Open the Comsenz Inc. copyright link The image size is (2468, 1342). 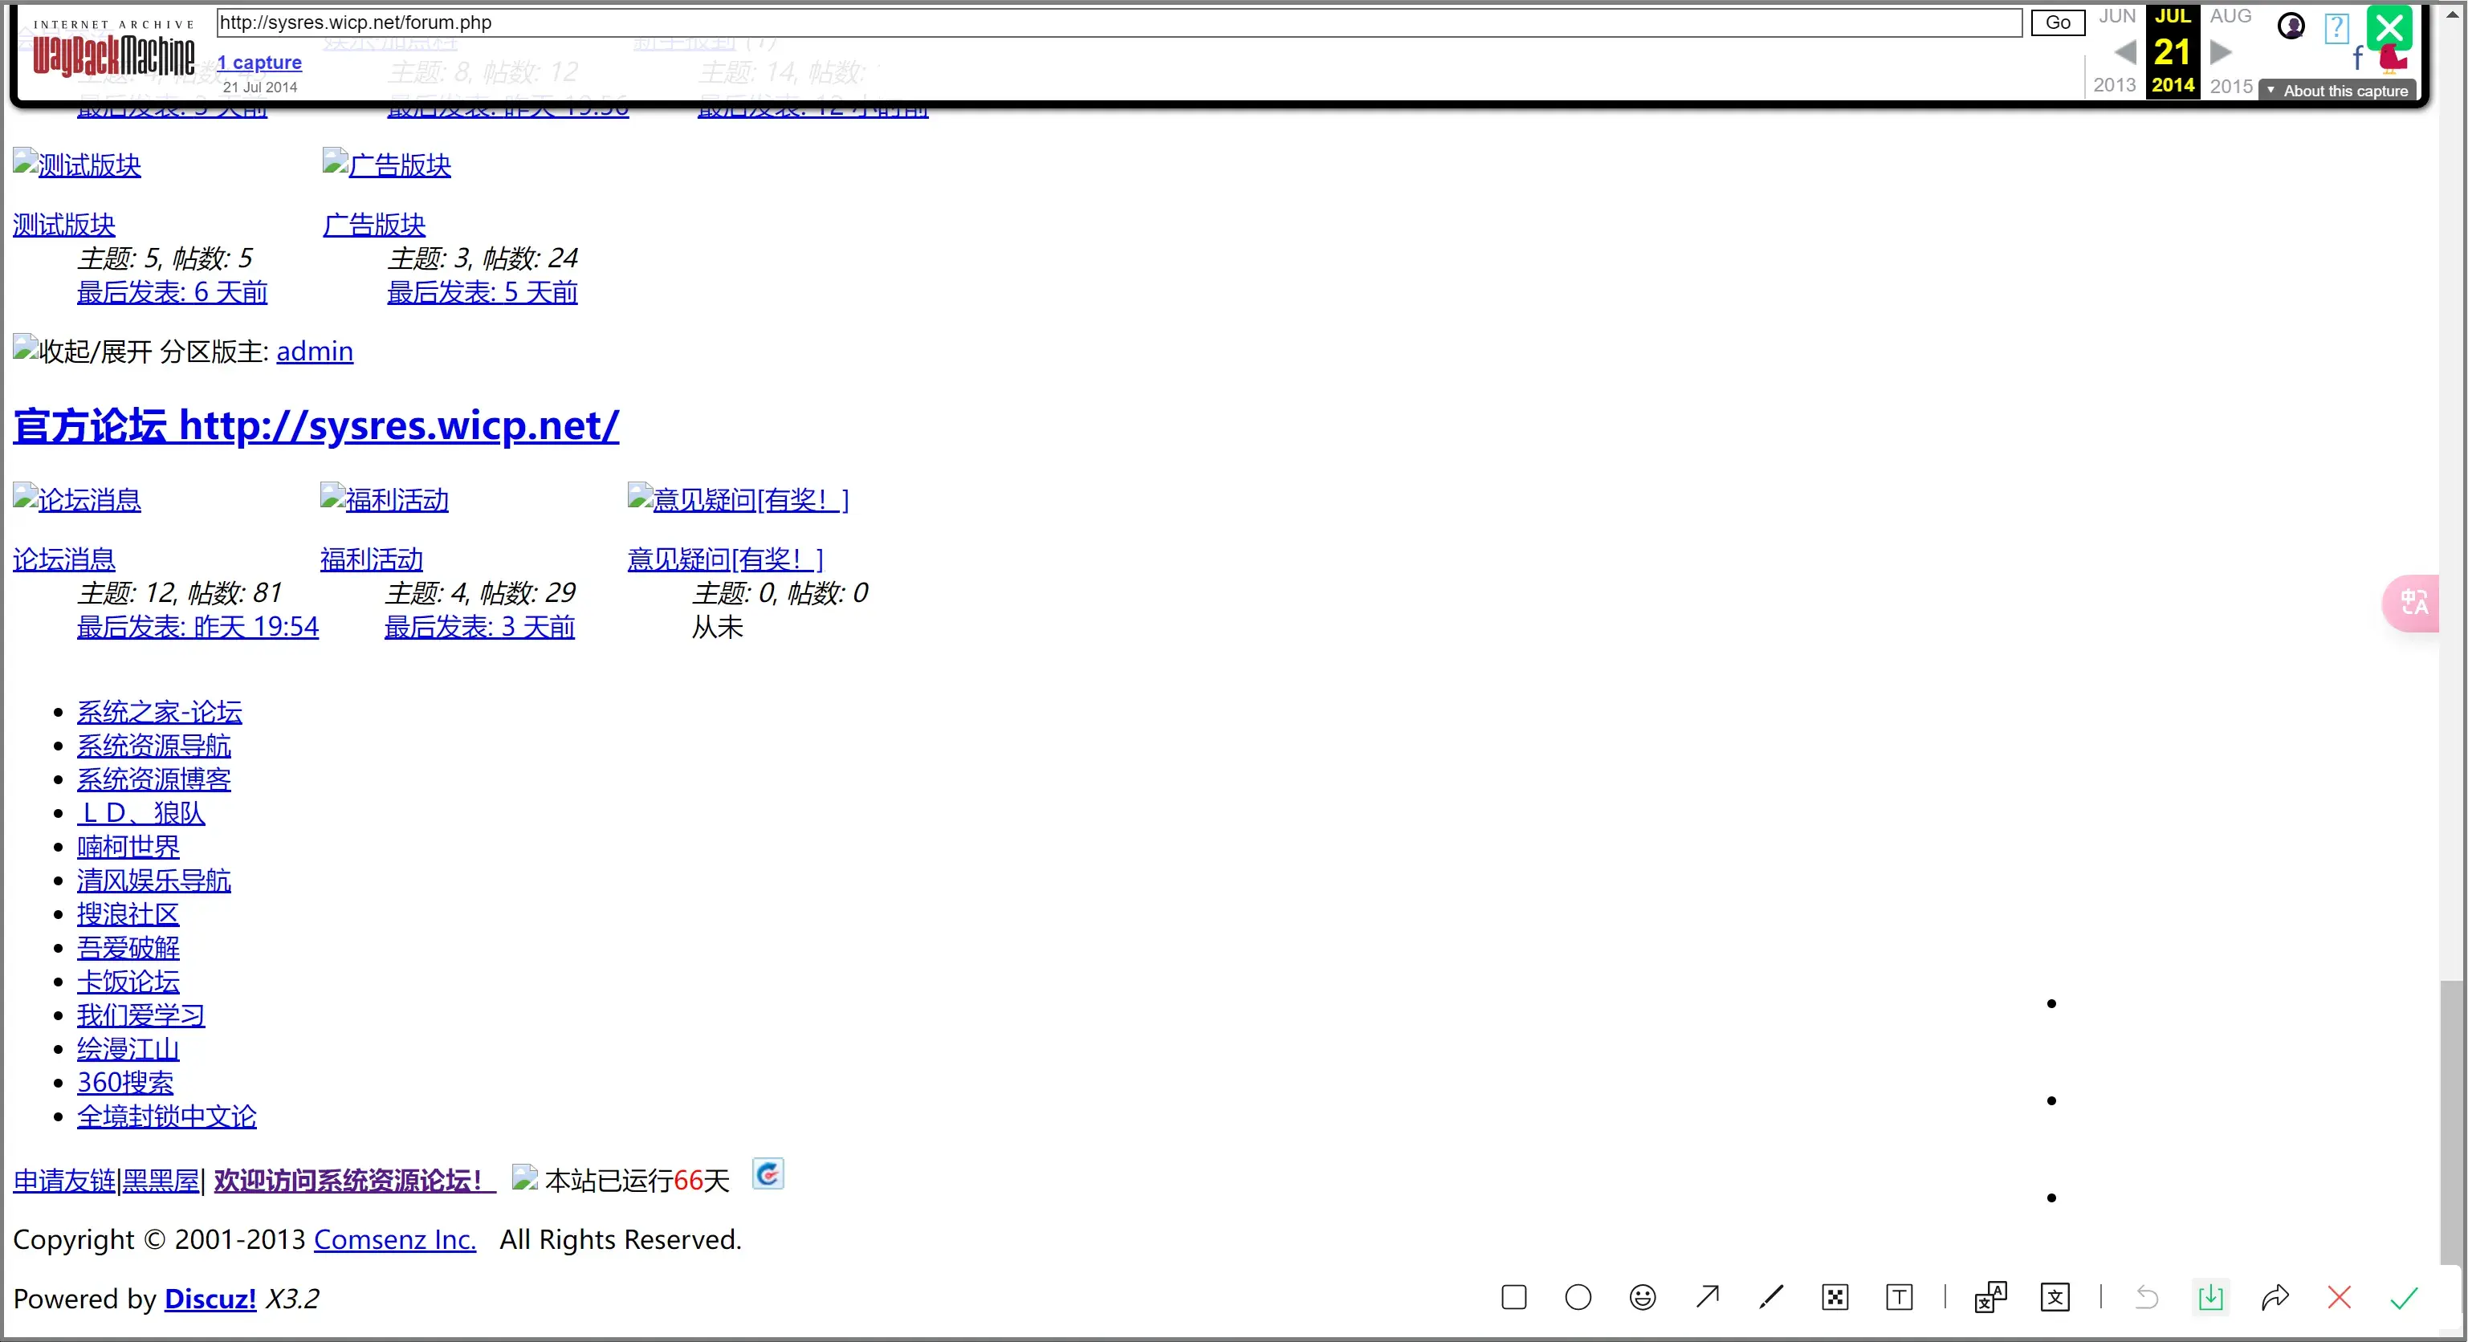[395, 1239]
